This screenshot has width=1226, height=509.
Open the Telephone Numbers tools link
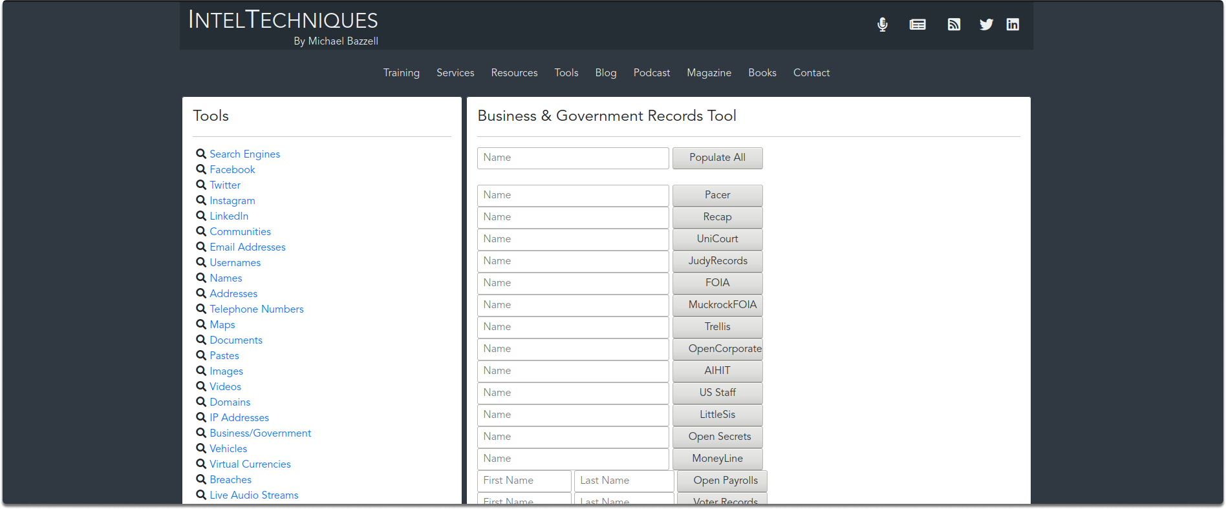click(x=257, y=309)
